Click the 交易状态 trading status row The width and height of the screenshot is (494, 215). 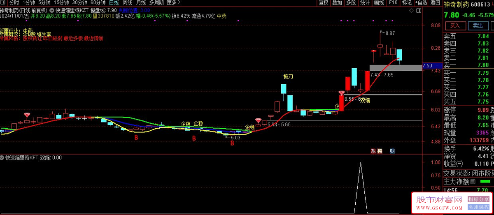click(x=468, y=173)
